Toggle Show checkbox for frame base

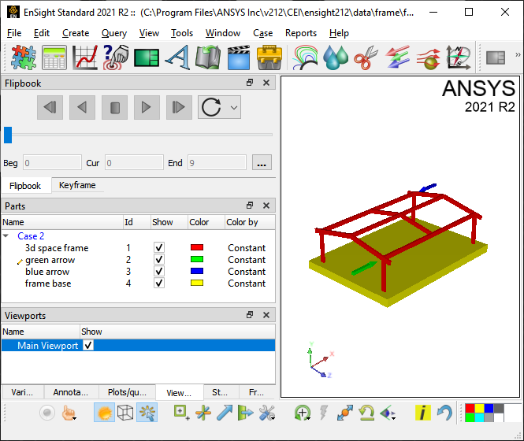(x=159, y=283)
